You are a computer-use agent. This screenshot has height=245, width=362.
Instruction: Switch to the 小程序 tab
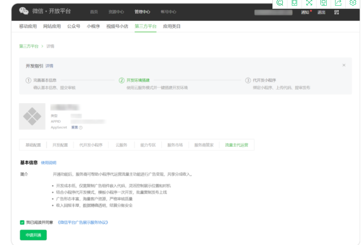click(93, 27)
